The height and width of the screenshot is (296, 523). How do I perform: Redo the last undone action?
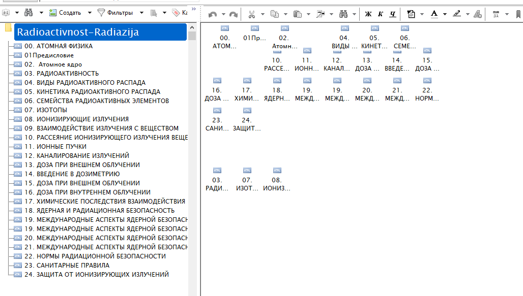click(x=234, y=14)
